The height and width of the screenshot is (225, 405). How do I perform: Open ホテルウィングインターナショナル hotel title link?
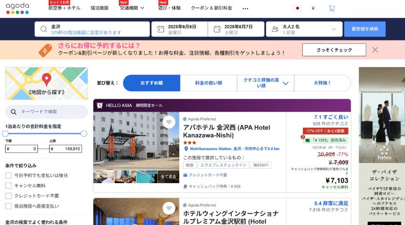pos(231,217)
